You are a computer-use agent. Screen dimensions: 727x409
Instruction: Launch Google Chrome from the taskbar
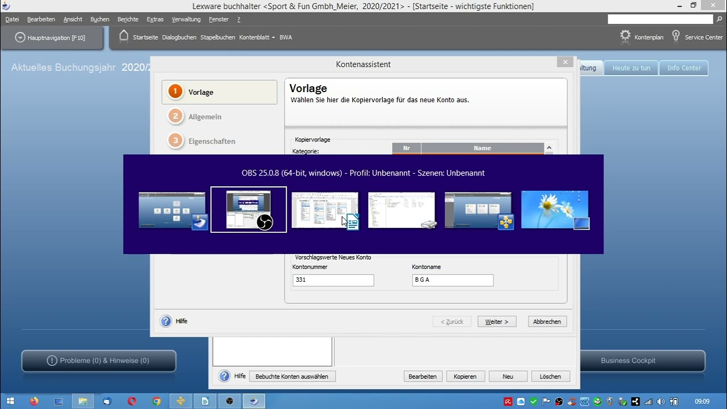tap(156, 401)
